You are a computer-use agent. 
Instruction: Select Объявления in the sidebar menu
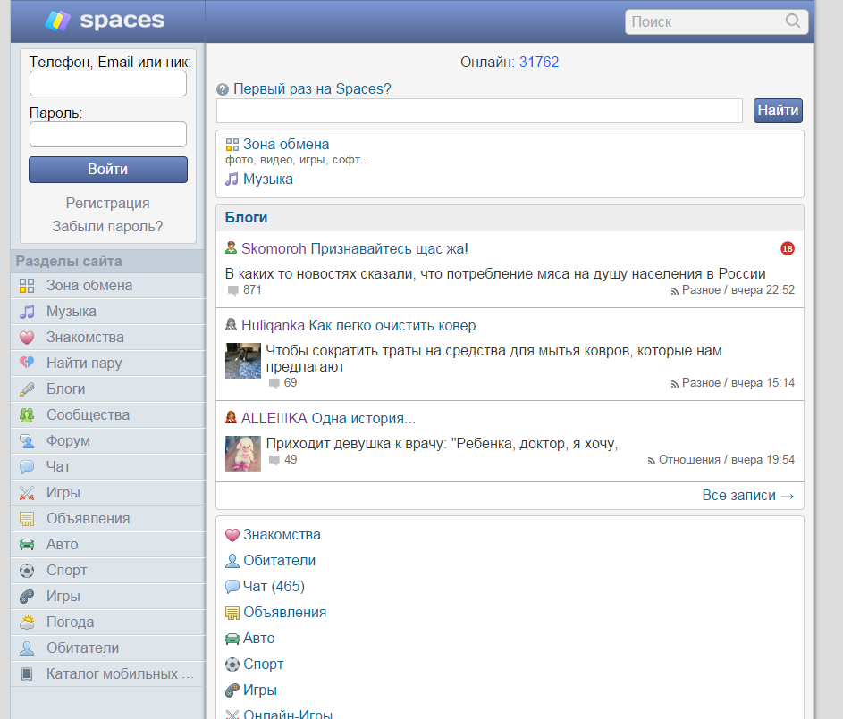107,519
